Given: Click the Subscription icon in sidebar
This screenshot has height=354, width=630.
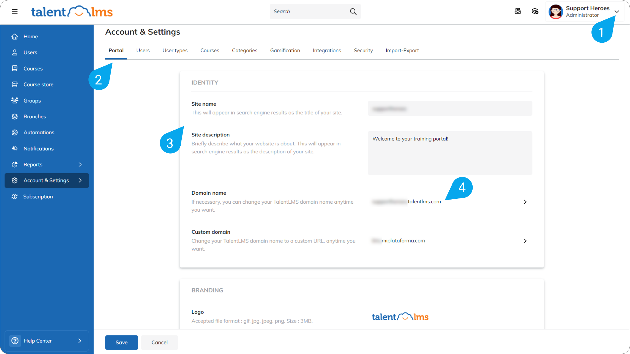Looking at the screenshot, I should pyautogui.click(x=15, y=197).
